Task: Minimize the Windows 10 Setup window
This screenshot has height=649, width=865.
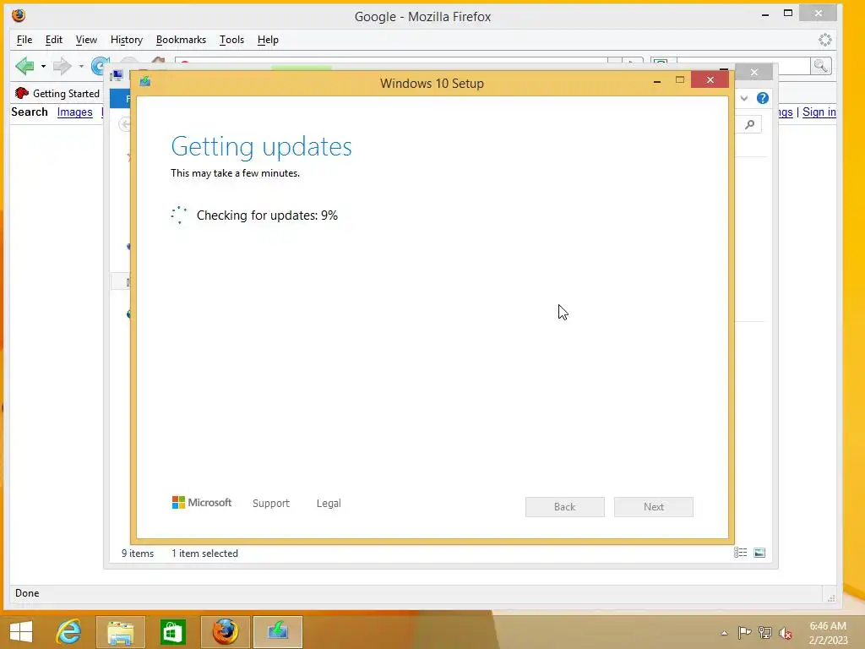Action: (657, 81)
